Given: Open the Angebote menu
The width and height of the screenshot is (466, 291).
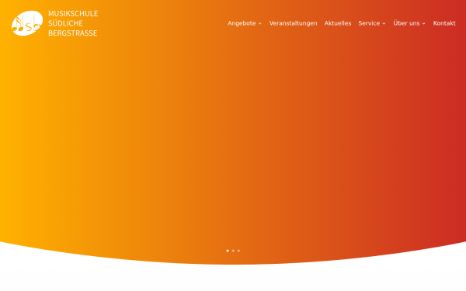Looking at the screenshot, I should (x=242, y=23).
